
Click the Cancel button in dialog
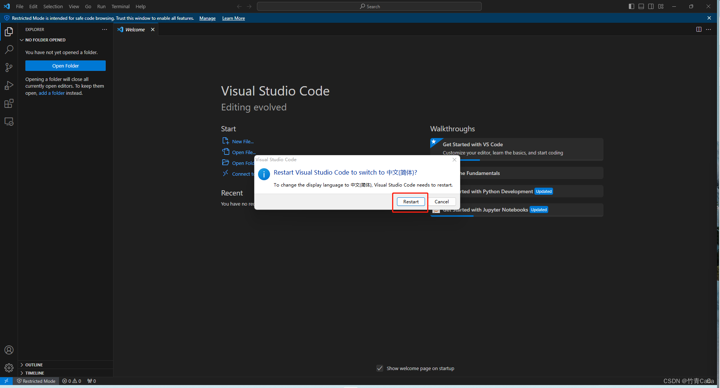[442, 202]
